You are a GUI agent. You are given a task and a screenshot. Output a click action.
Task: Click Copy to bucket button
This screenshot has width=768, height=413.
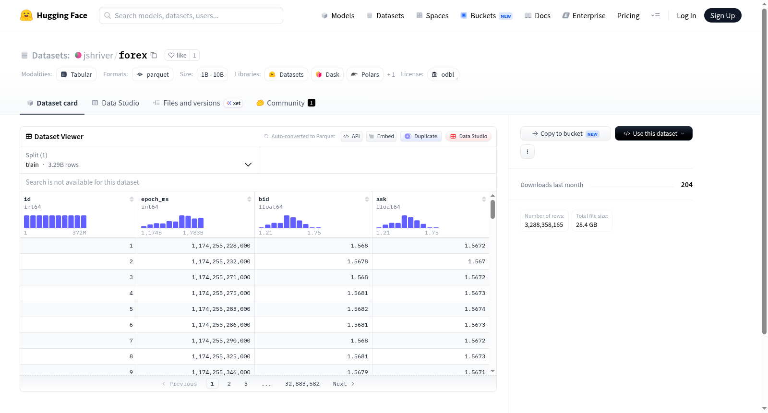tap(565, 133)
